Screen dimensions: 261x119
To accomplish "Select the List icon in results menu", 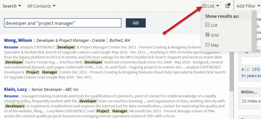I will click(207, 25).
